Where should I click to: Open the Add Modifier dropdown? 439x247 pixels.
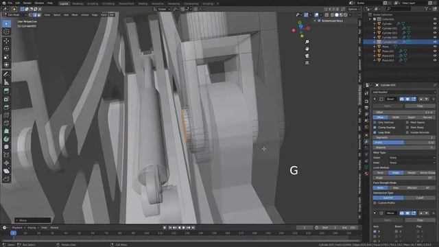[404, 92]
